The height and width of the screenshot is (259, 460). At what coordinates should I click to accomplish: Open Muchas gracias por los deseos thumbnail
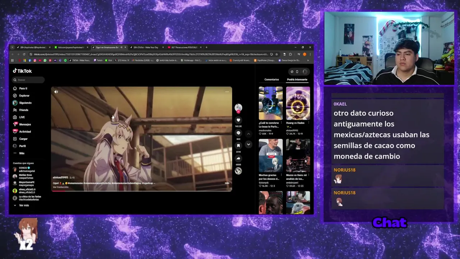(x=271, y=155)
